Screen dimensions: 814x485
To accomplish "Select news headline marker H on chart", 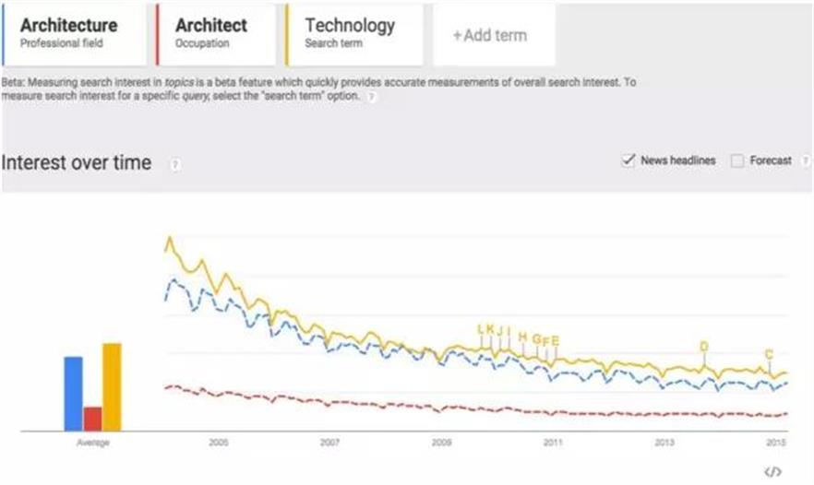I will tap(522, 337).
